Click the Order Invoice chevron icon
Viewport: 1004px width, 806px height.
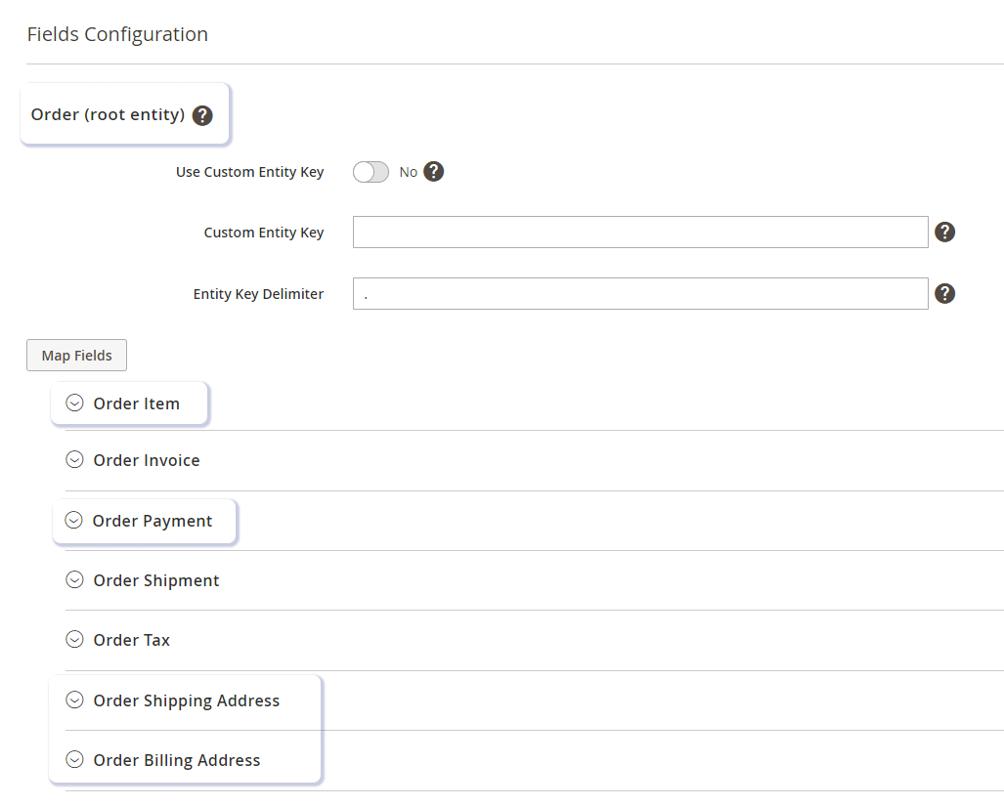pyautogui.click(x=74, y=459)
